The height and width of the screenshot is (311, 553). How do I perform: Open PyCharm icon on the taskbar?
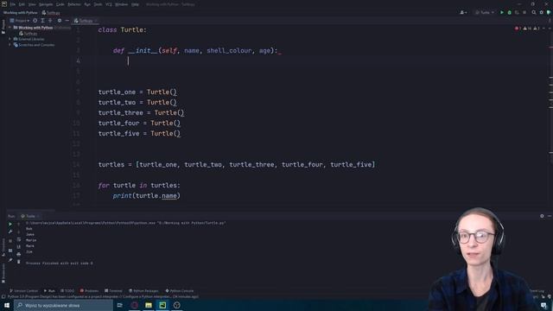(x=162, y=305)
